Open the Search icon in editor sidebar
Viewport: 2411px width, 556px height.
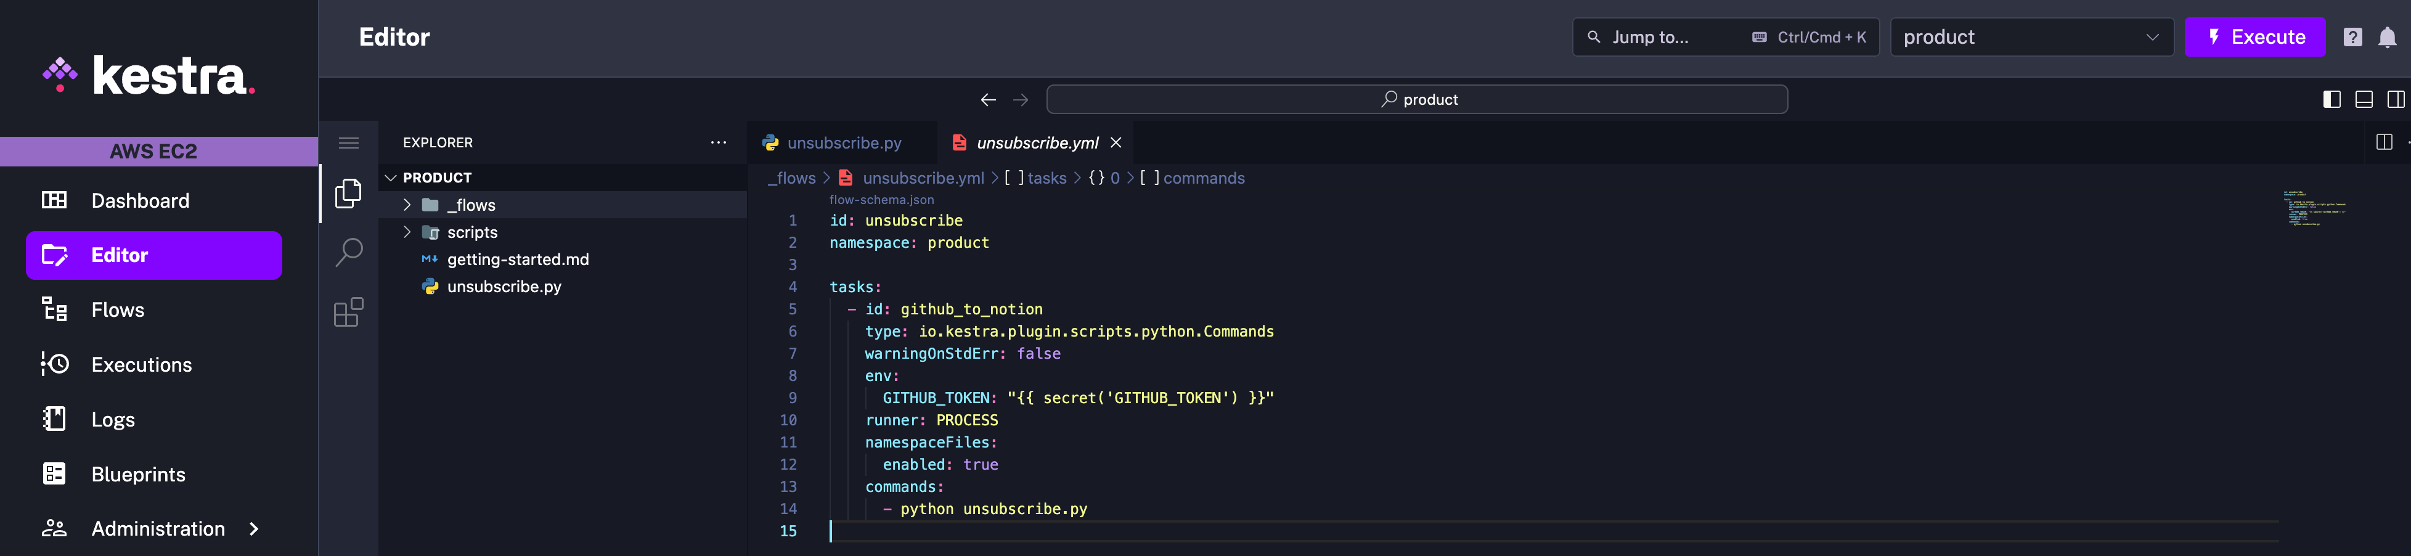tap(349, 251)
